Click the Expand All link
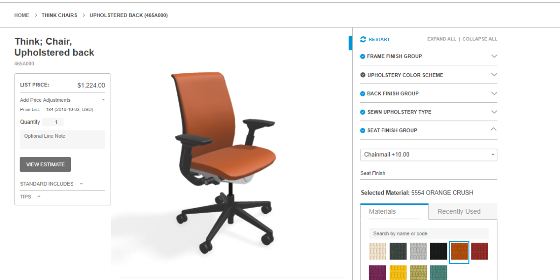 (x=441, y=39)
